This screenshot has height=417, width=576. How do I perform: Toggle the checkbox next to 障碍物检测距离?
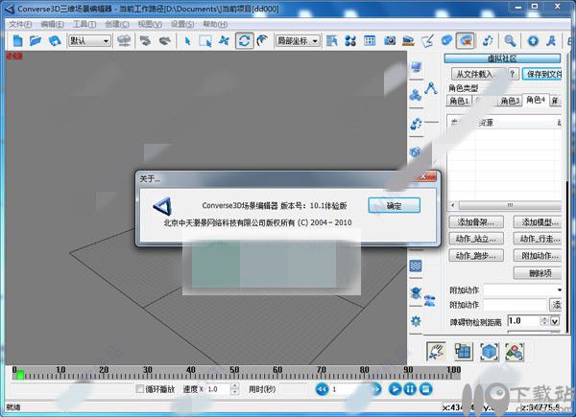tap(555, 321)
